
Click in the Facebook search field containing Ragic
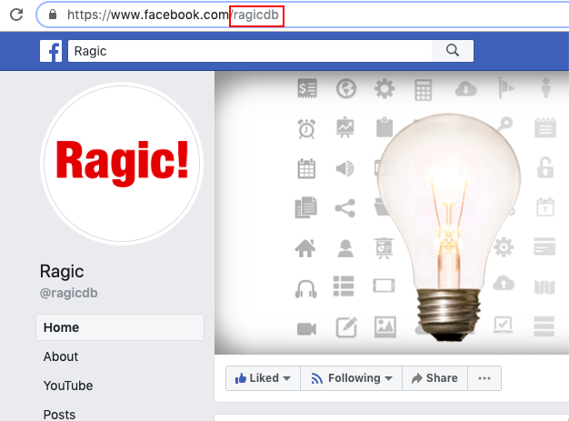pyautogui.click(x=250, y=51)
